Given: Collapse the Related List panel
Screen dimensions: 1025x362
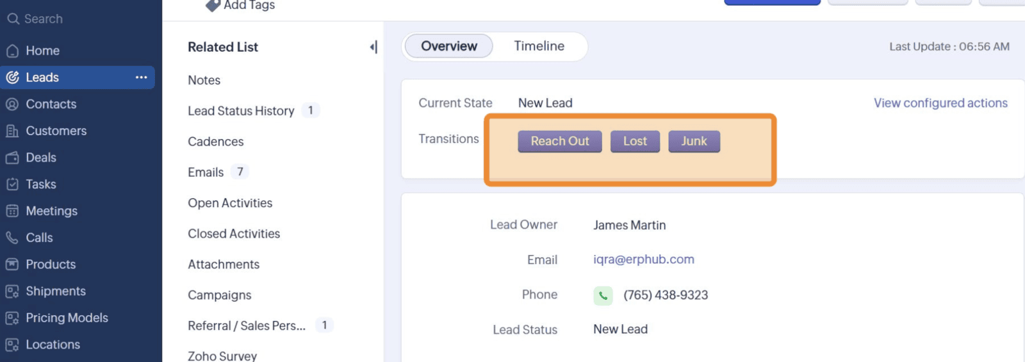Looking at the screenshot, I should (373, 47).
